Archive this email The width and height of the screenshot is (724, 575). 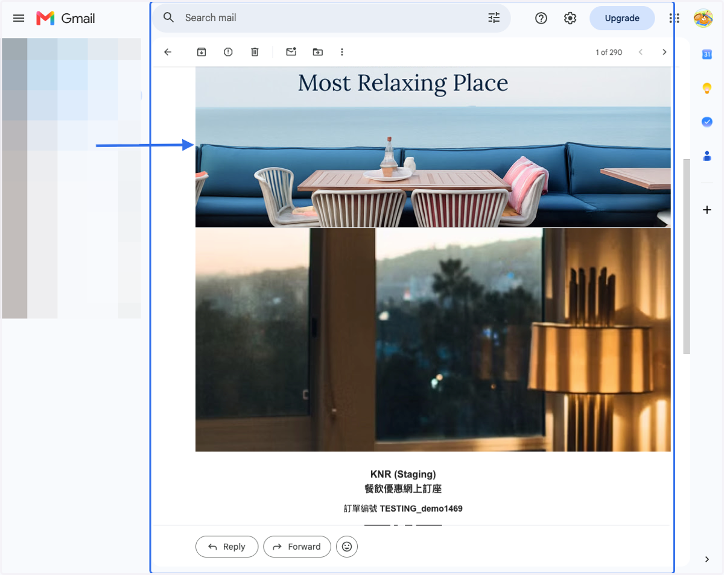tap(202, 52)
